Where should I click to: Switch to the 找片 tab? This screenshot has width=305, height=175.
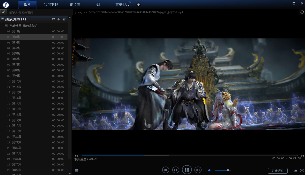(98, 5)
